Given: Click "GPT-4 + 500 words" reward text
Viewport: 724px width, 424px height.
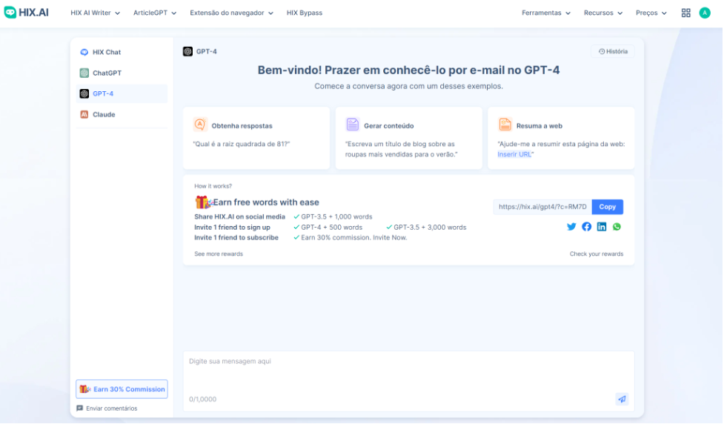Looking at the screenshot, I should (x=332, y=228).
